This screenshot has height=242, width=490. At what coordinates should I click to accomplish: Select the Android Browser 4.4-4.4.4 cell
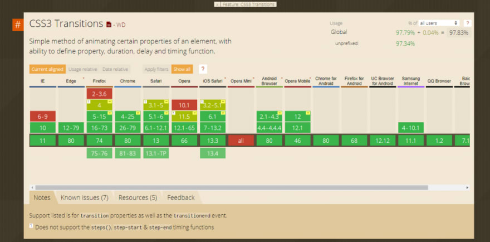click(269, 128)
